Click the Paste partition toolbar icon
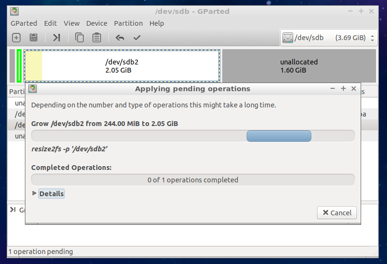Viewport: 387px width, 264px height. (x=97, y=38)
